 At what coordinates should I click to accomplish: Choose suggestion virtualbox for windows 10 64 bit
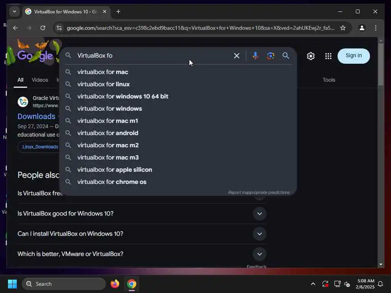pyautogui.click(x=178, y=97)
